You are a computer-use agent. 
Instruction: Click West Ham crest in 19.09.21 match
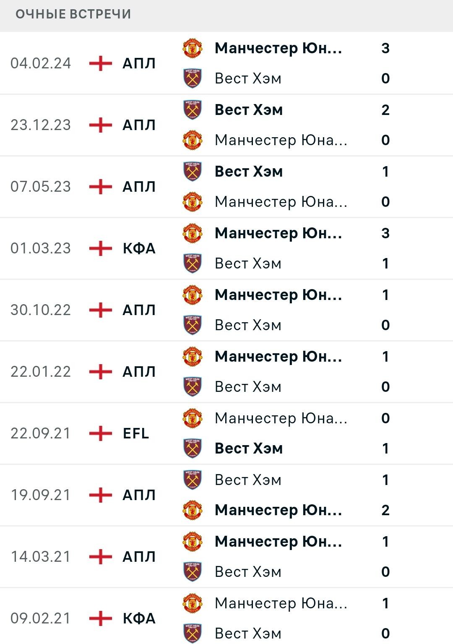[193, 480]
